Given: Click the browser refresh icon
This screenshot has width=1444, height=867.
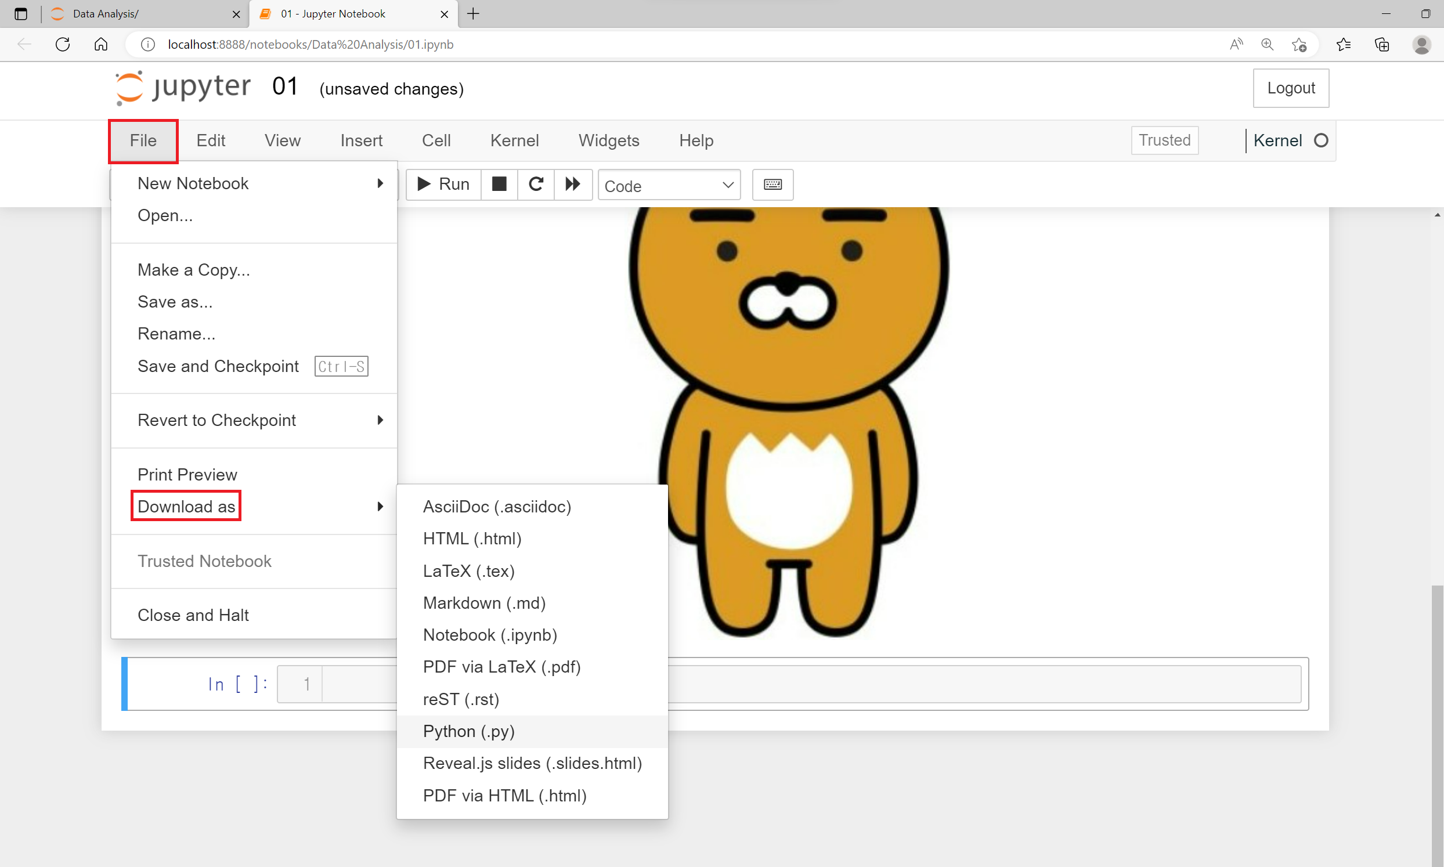Looking at the screenshot, I should pyautogui.click(x=63, y=45).
